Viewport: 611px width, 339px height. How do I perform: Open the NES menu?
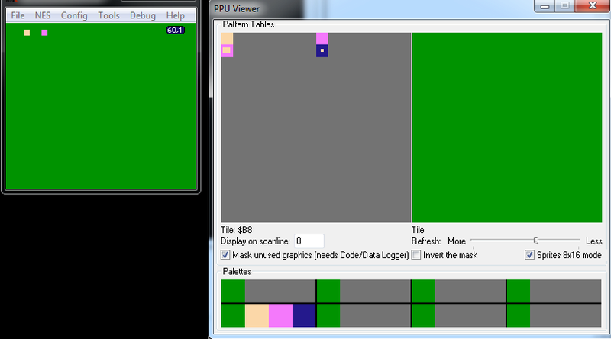point(43,15)
